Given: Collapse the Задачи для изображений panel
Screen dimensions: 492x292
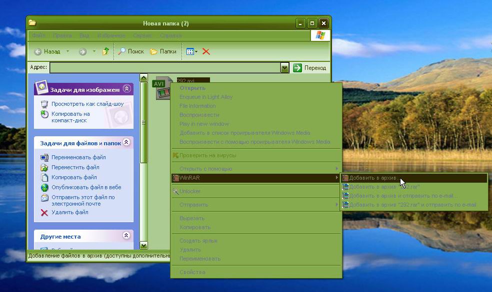Looking at the screenshot, I should pos(127,89).
